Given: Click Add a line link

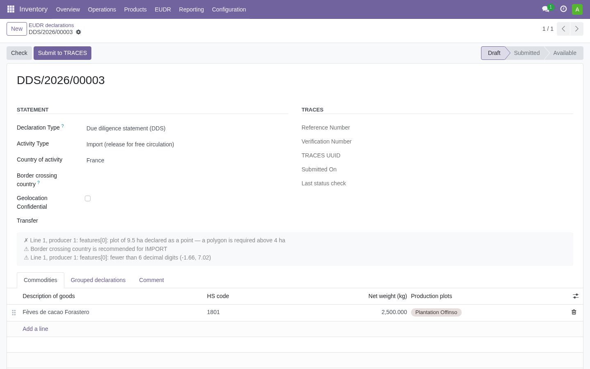Looking at the screenshot, I should [35, 329].
